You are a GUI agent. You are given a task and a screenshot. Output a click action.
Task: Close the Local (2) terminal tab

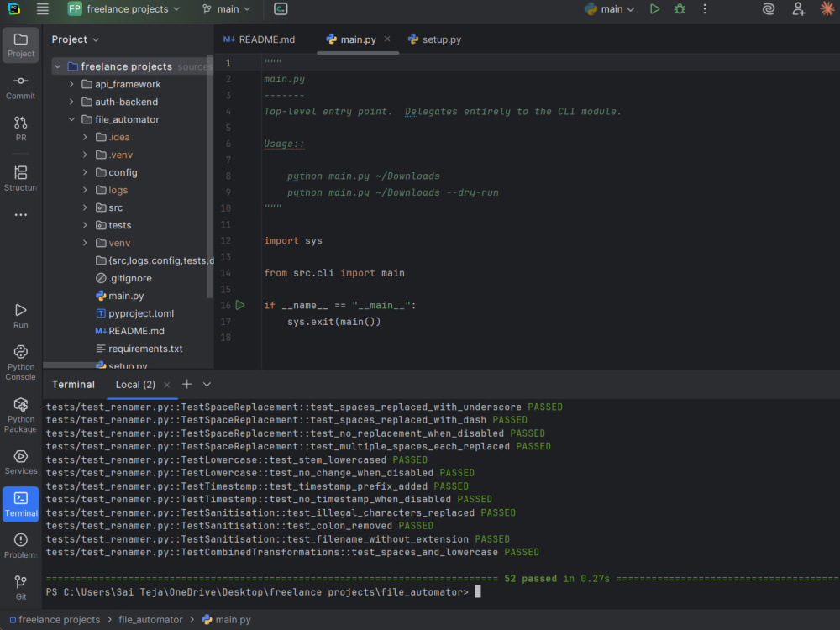tap(167, 385)
